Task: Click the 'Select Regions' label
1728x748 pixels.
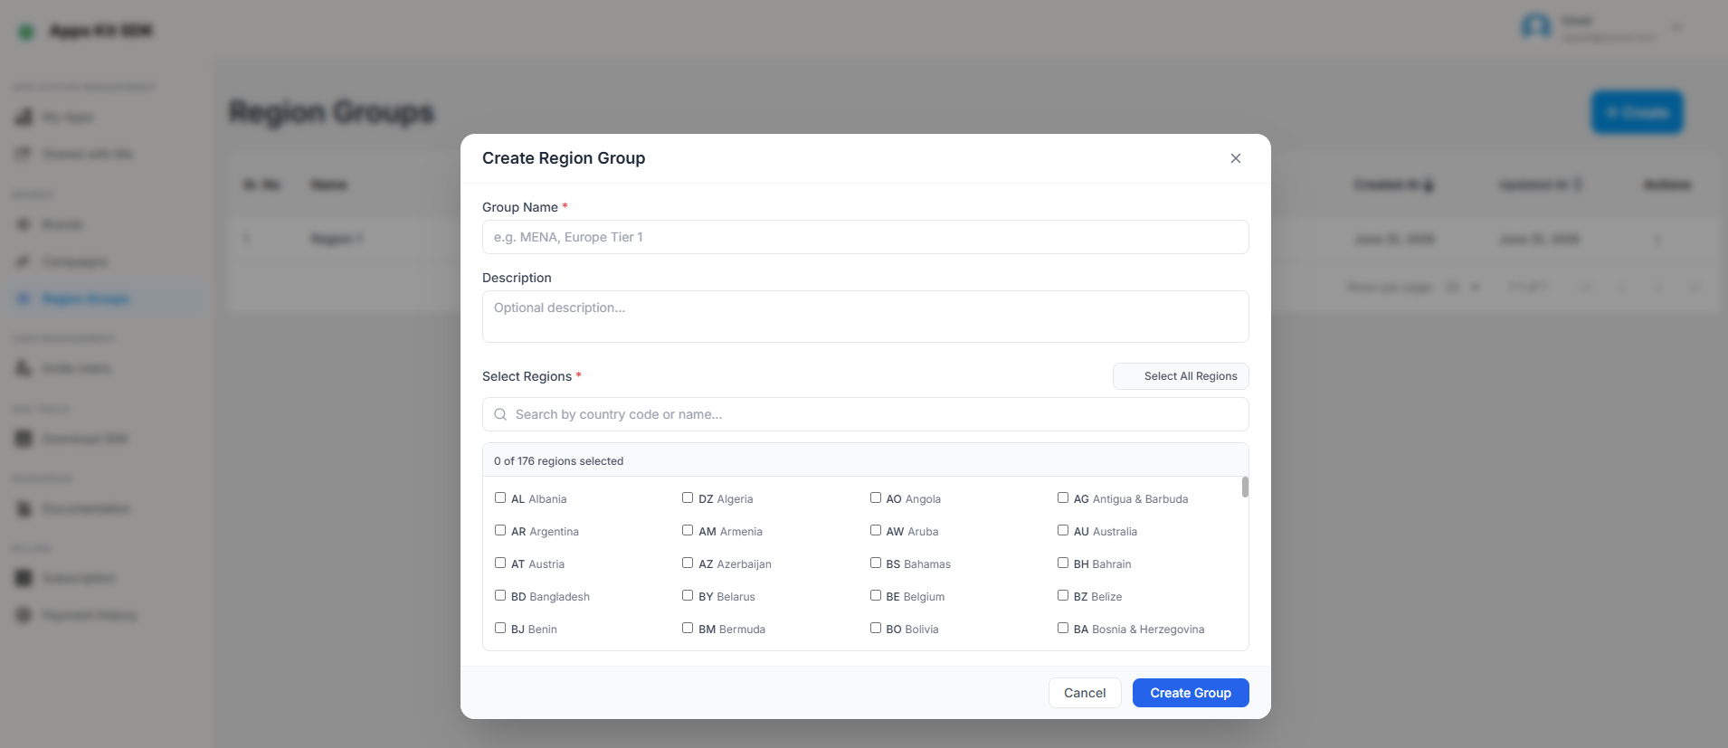Action: point(527,376)
